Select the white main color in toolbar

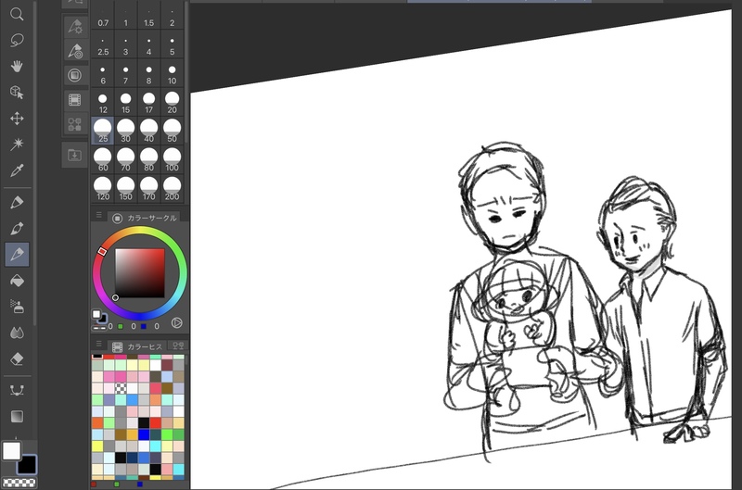(11, 451)
